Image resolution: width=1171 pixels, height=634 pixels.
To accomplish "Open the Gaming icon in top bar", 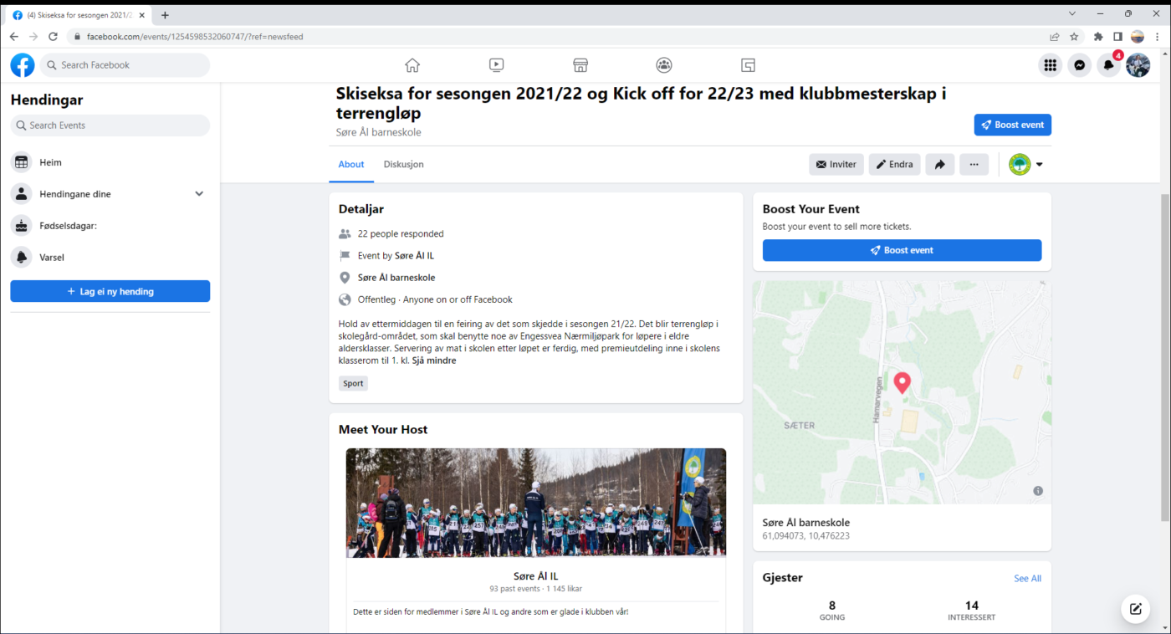I will [749, 65].
